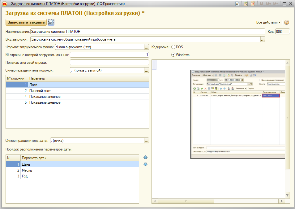
Task: Open help with the question mark icon
Action: (286, 22)
